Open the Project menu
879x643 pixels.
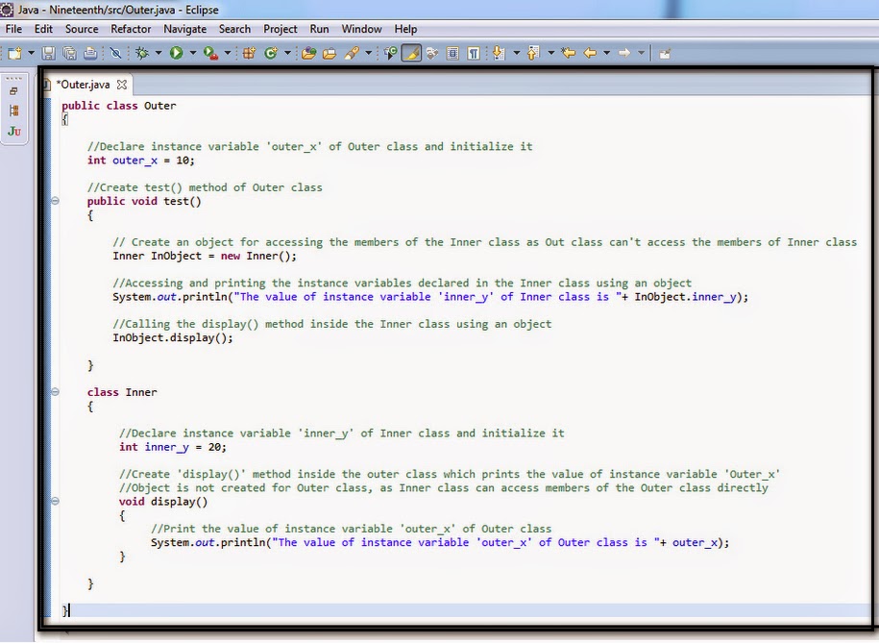[x=281, y=29]
